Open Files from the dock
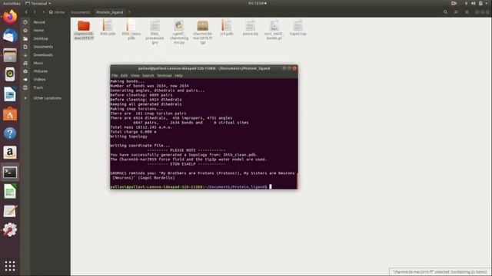Viewport: 492px width, 276px height. click(10, 55)
